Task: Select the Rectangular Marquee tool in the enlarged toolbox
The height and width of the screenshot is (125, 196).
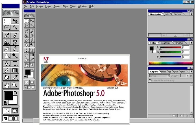Action: [7, 21]
